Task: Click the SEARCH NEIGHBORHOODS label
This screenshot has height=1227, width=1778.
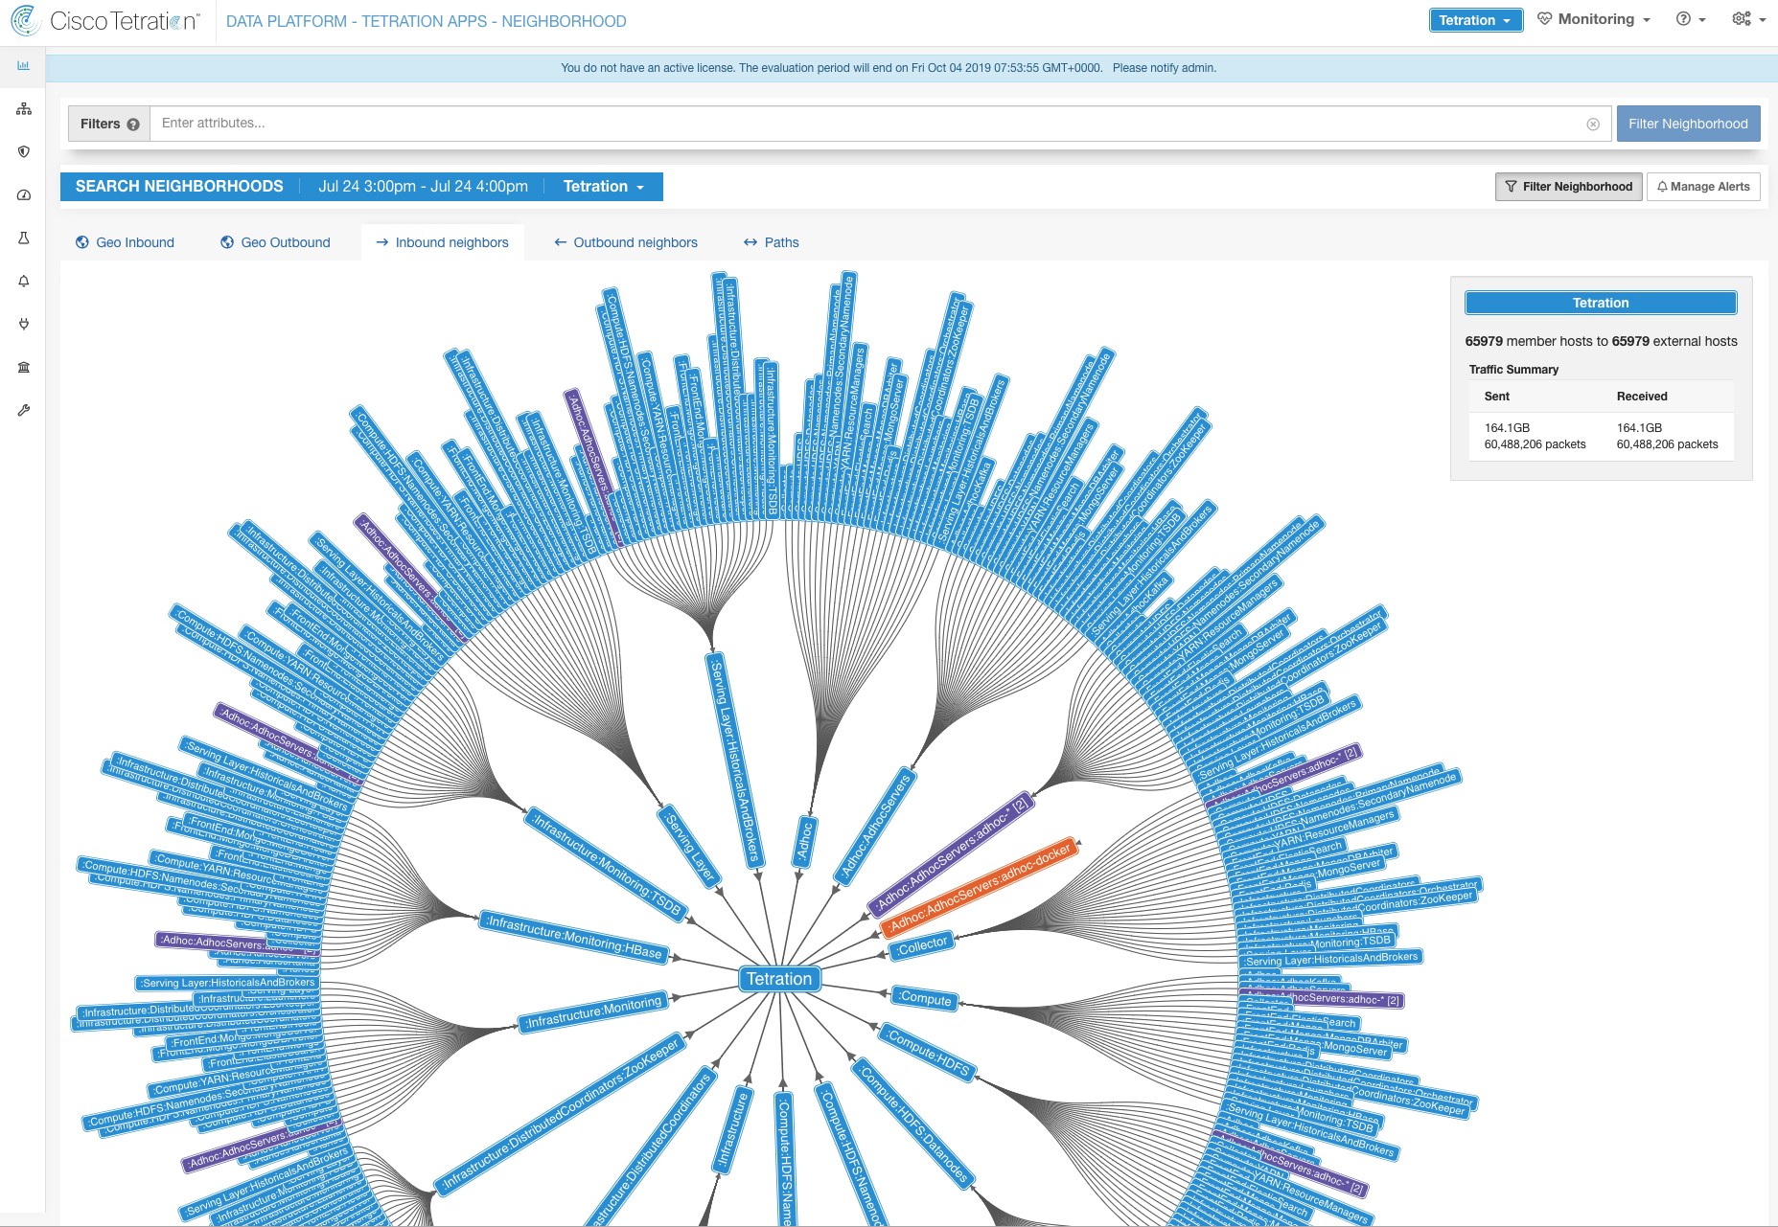Action: (179, 187)
